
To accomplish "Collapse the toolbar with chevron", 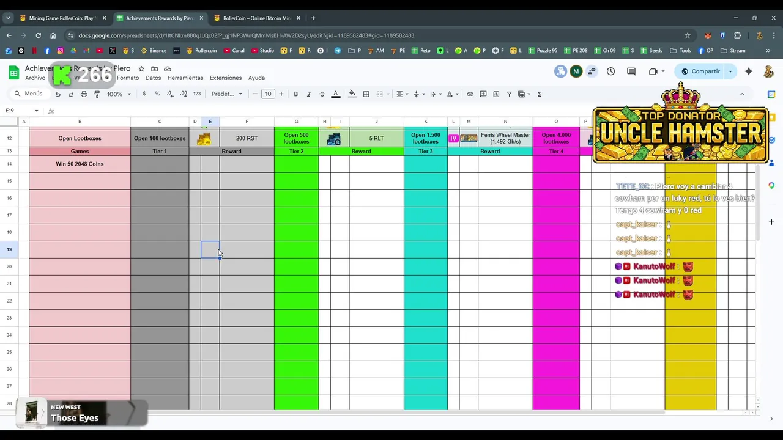I will tap(742, 94).
